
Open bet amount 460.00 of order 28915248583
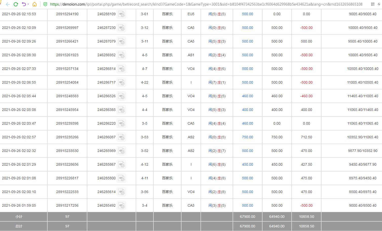[x=248, y=96]
